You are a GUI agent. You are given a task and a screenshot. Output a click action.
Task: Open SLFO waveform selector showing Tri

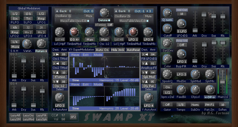tap(28, 18)
